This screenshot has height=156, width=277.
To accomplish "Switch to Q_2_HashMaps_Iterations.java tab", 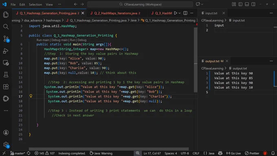I will (115, 13).
